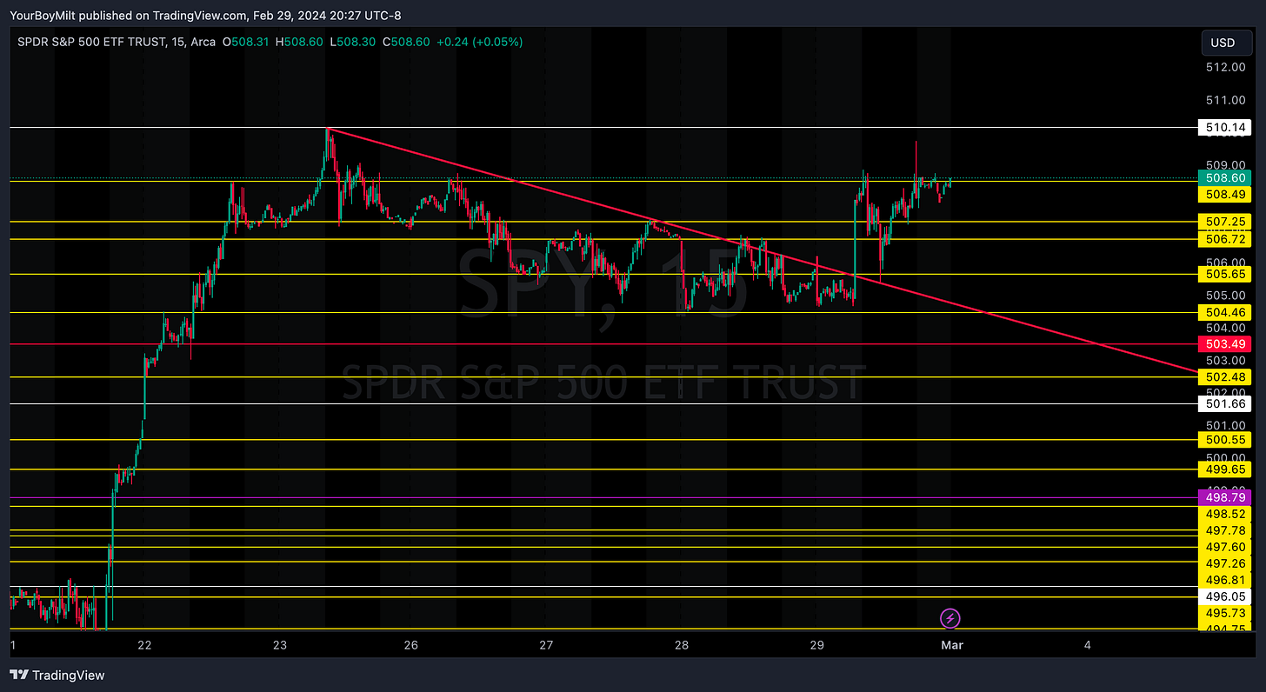Select the red descending trendline
Viewport: 1266px width, 692px height.
coord(762,251)
